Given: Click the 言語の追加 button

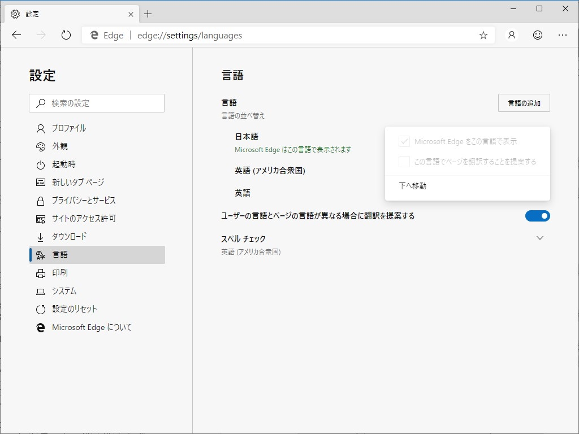Looking at the screenshot, I should click(x=524, y=103).
